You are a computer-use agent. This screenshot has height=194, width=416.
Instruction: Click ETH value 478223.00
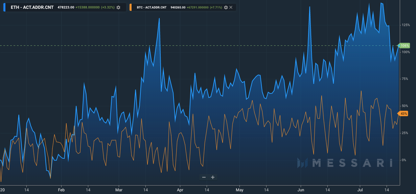tap(66, 7)
